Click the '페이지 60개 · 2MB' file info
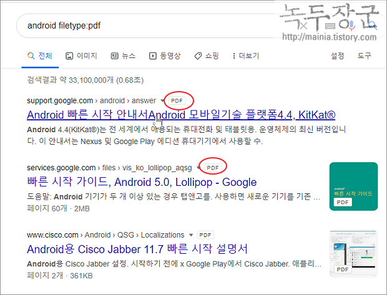 coord(58,208)
